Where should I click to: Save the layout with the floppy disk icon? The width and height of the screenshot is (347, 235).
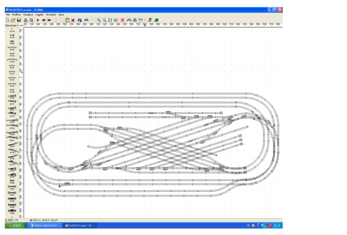pyautogui.click(x=19, y=20)
